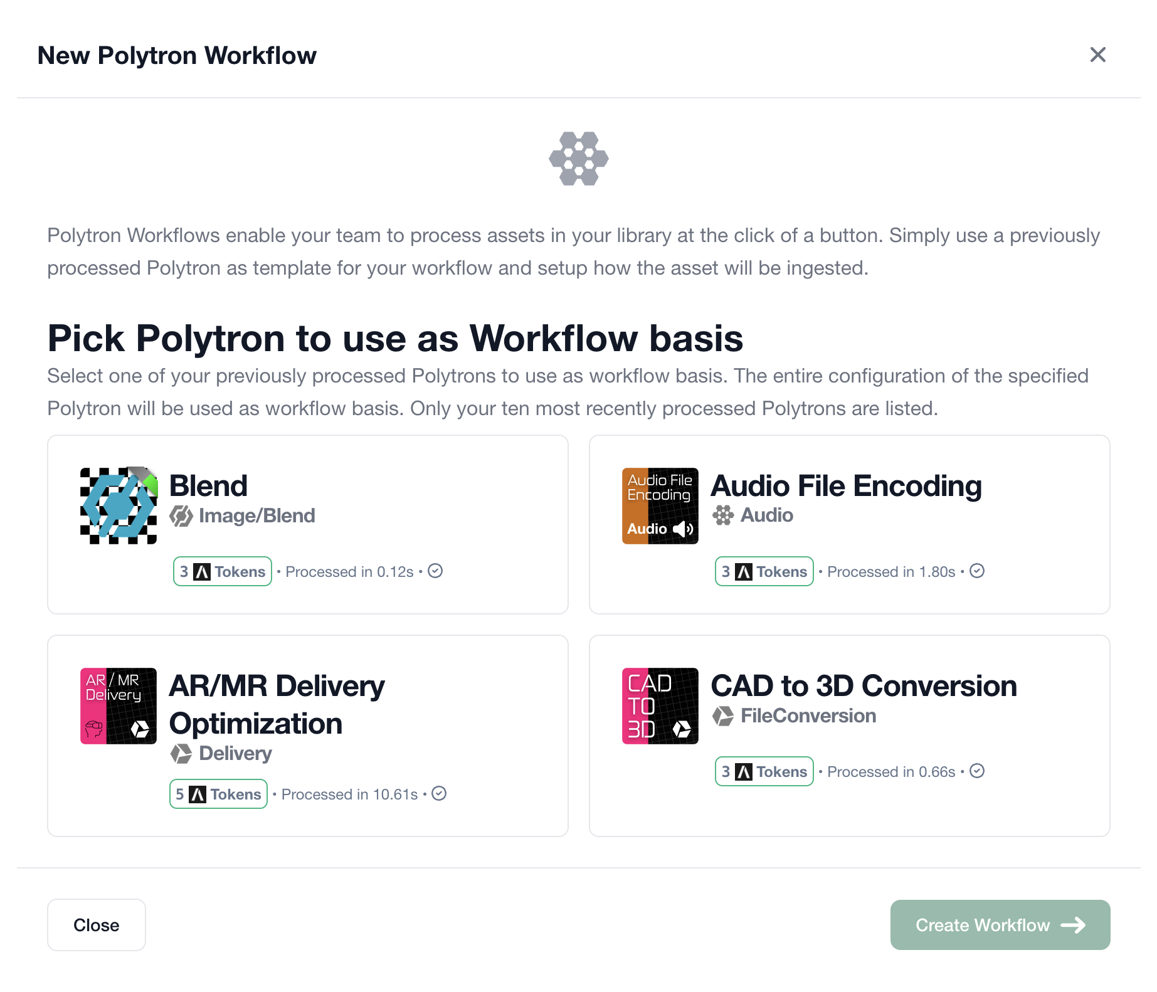The width and height of the screenshot is (1157, 992).
Task: Click the FileConversion cube icon
Action: (x=722, y=715)
